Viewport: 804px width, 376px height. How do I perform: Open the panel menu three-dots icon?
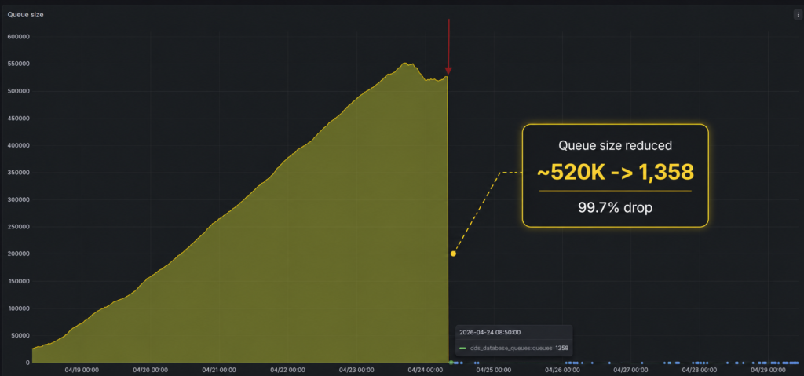pos(798,15)
